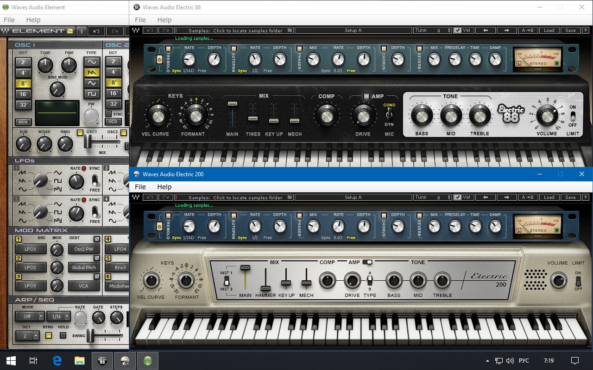
Task: Open the ARP OCT dropdown showing 2
Action: [x=27, y=336]
